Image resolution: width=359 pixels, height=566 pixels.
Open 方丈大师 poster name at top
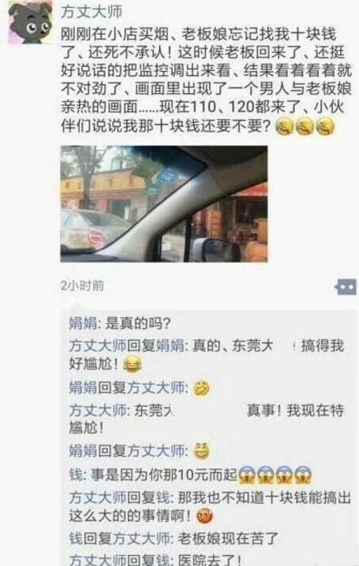click(x=92, y=11)
